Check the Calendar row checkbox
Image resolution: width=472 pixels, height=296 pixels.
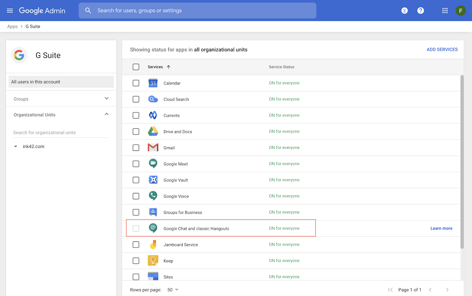[x=136, y=83]
